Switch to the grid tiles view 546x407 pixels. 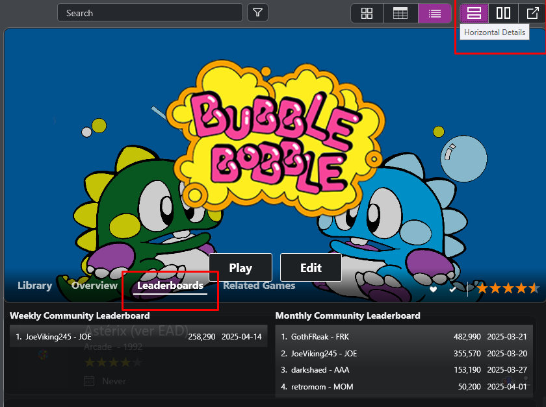(x=367, y=13)
